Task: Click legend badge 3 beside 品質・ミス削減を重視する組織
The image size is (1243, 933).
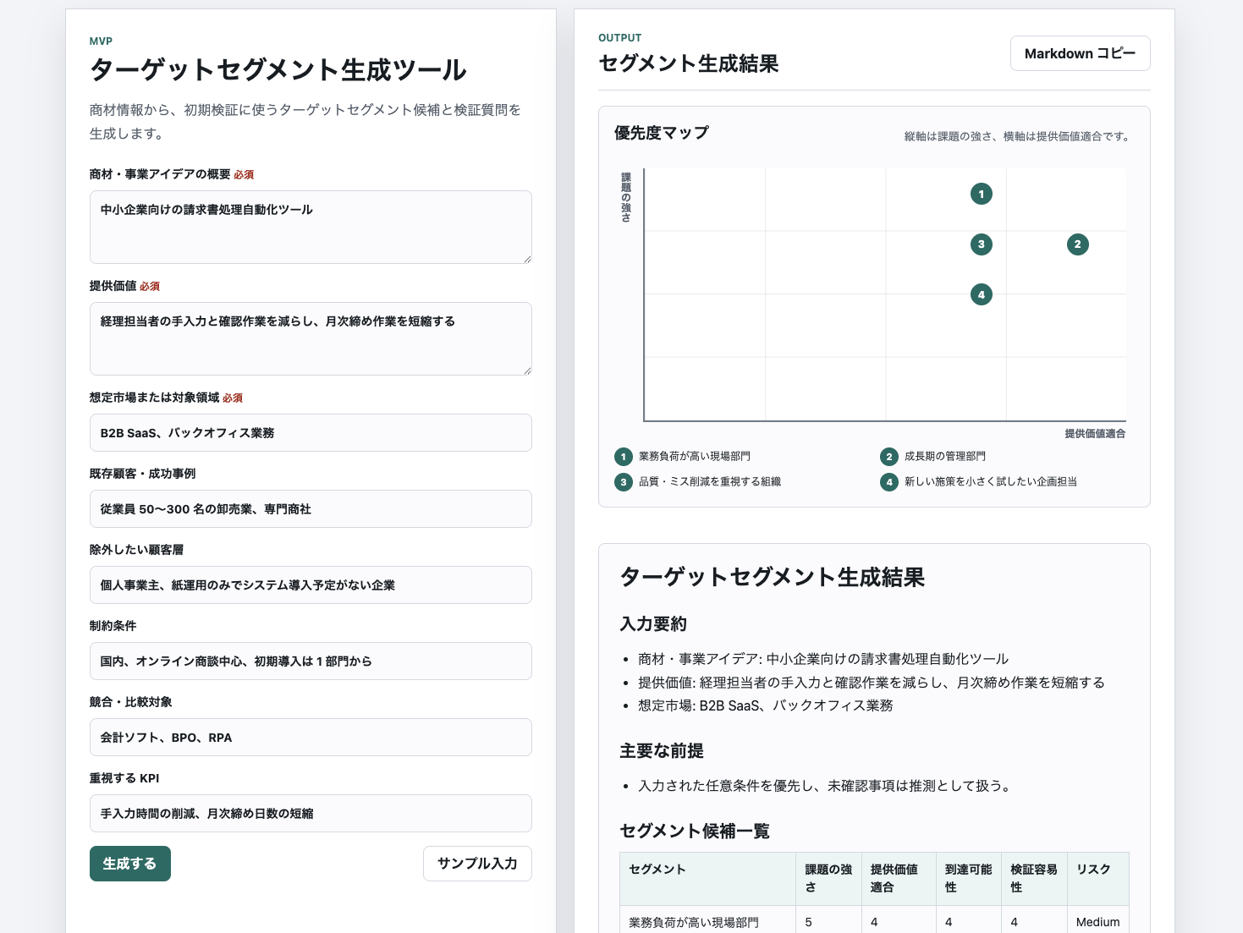Action: [624, 482]
